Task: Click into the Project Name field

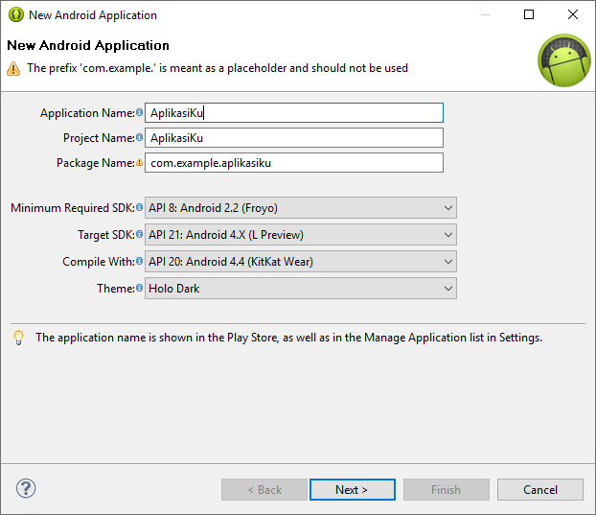Action: (x=294, y=138)
